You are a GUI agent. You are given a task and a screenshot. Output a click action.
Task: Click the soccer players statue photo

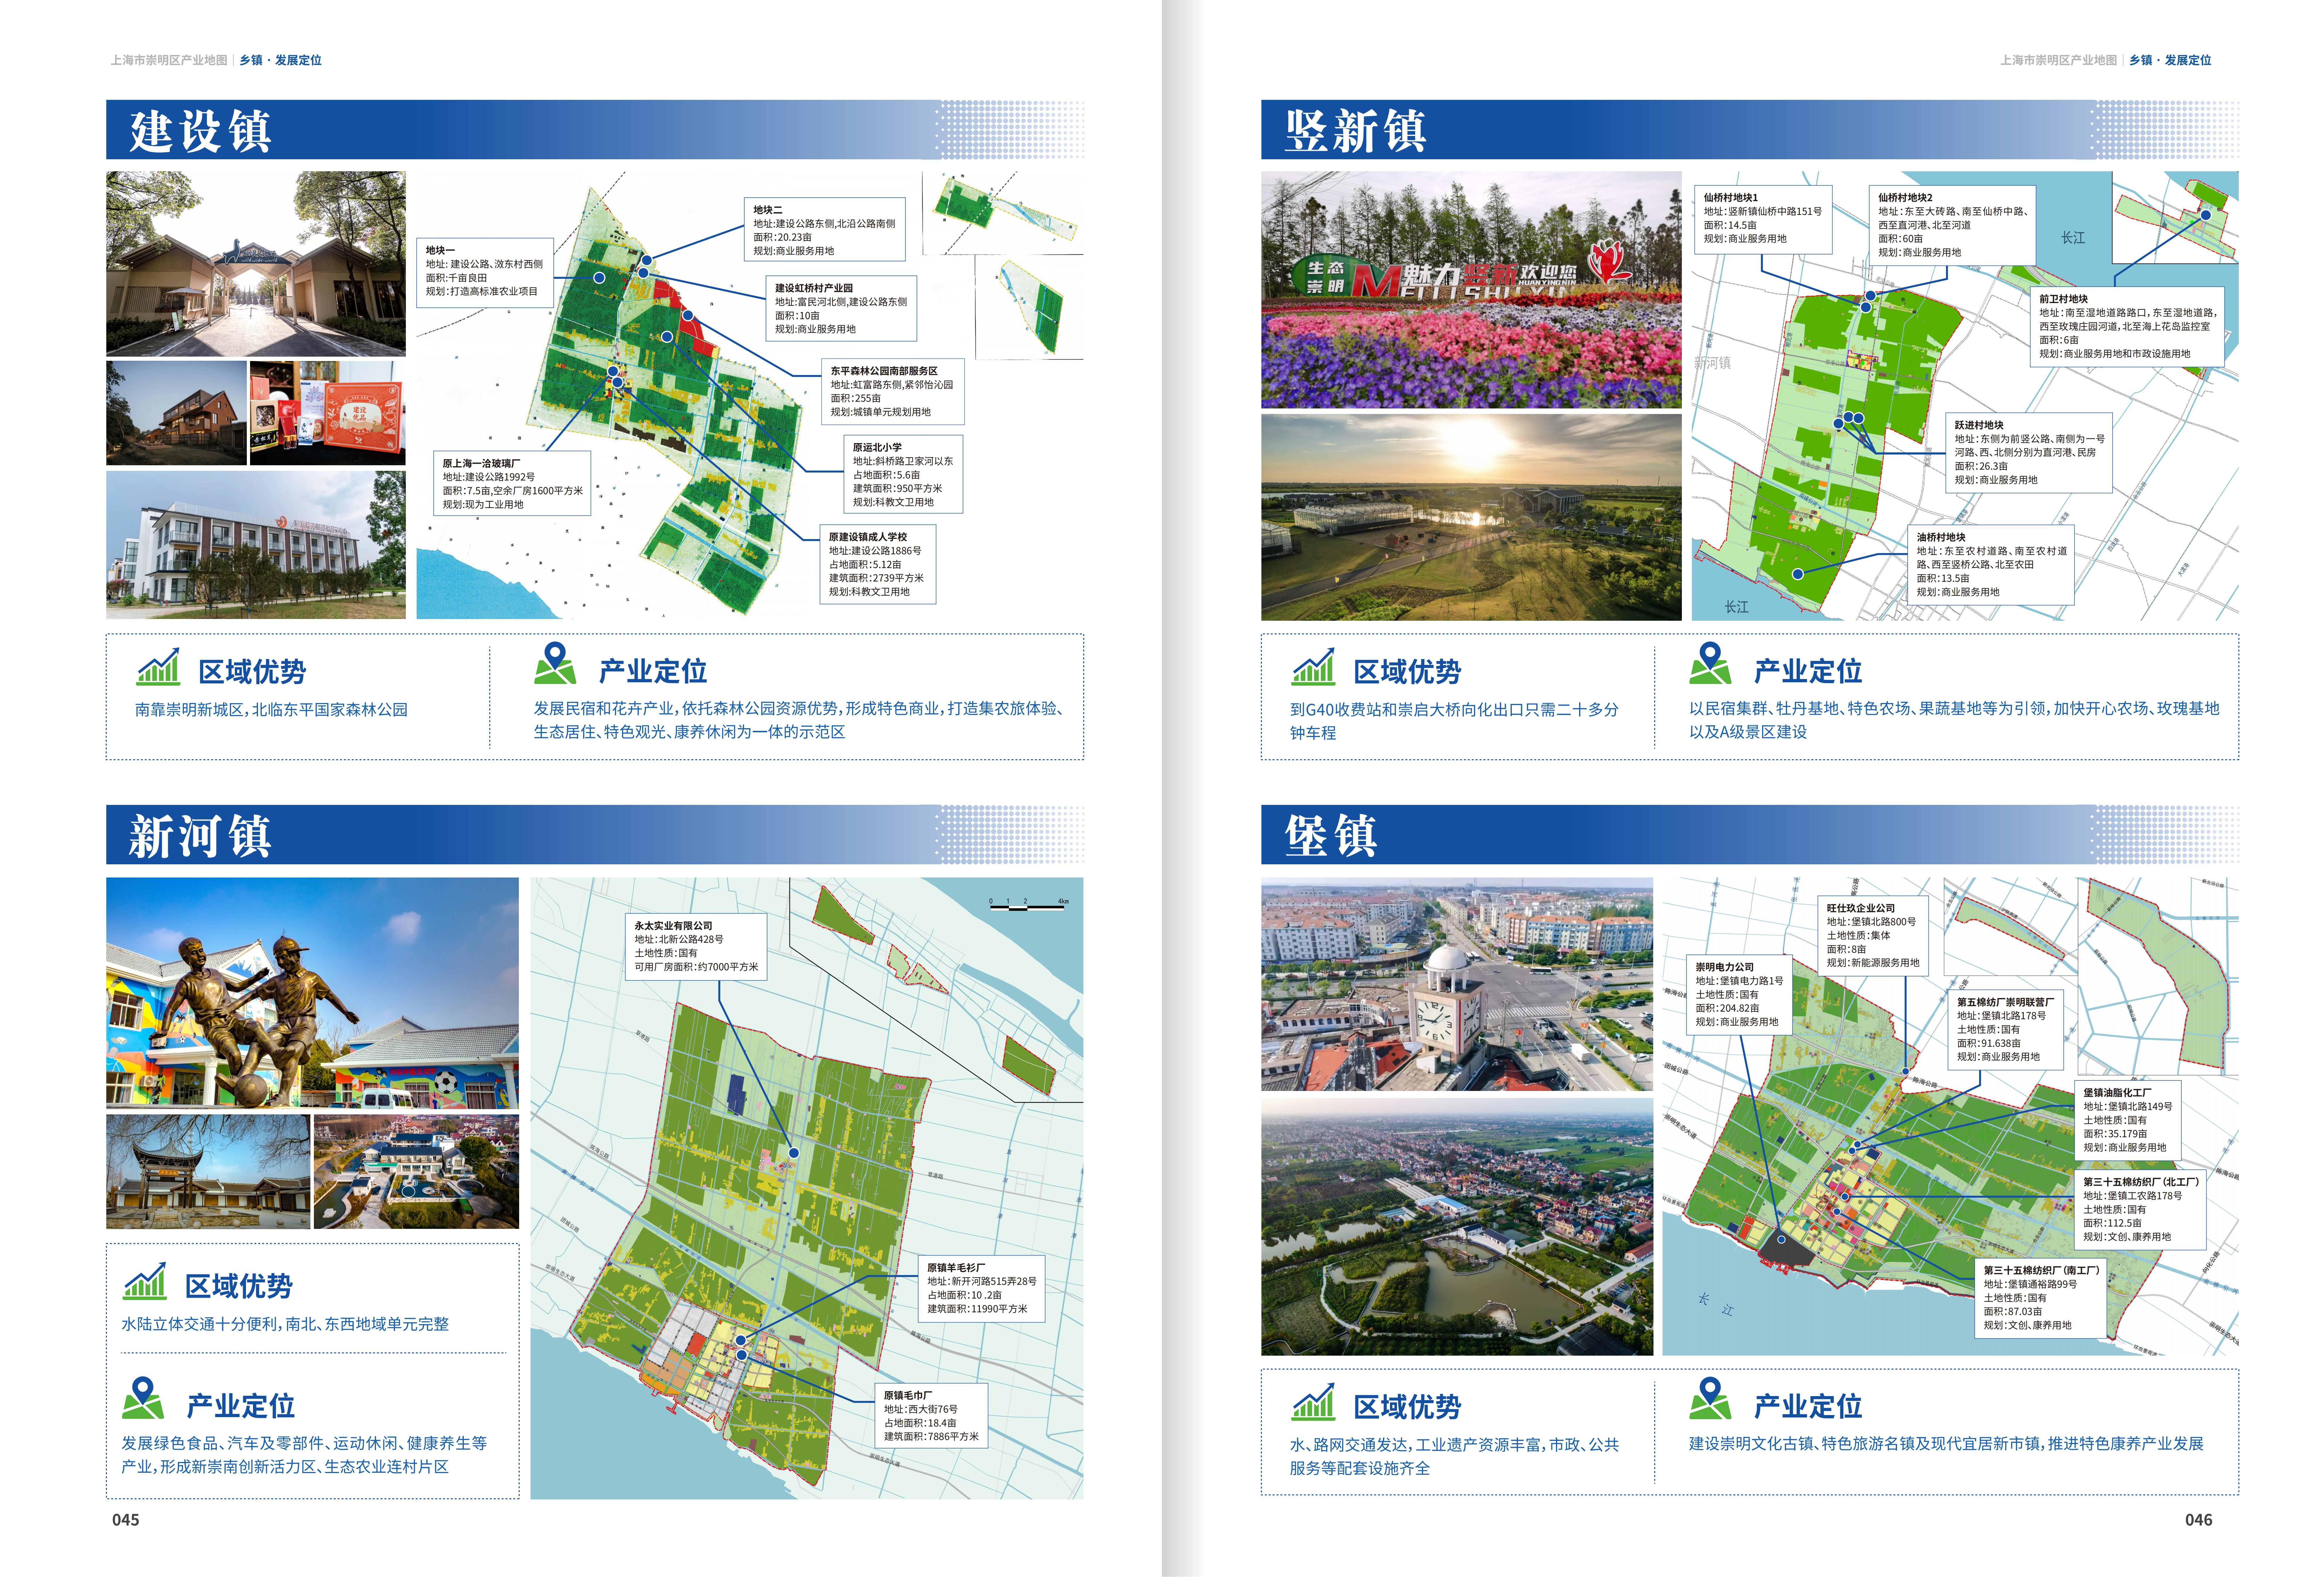pos(312,993)
